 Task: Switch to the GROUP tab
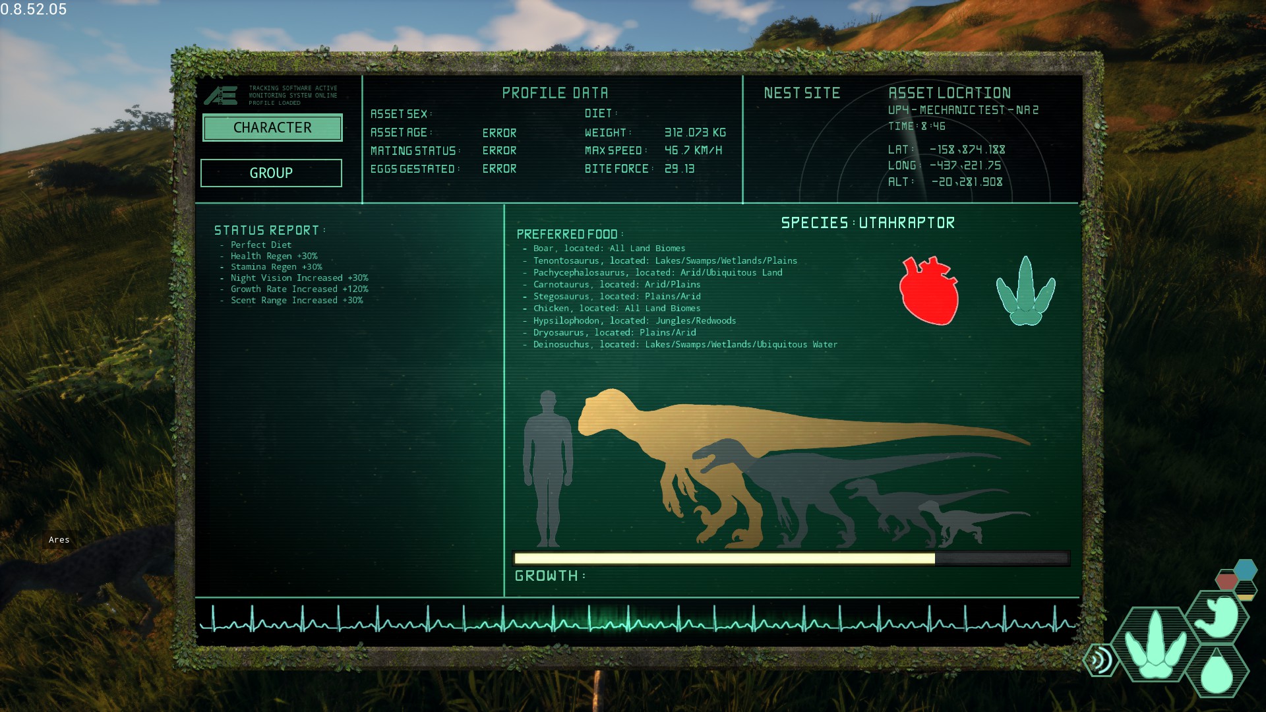pyautogui.click(x=271, y=173)
